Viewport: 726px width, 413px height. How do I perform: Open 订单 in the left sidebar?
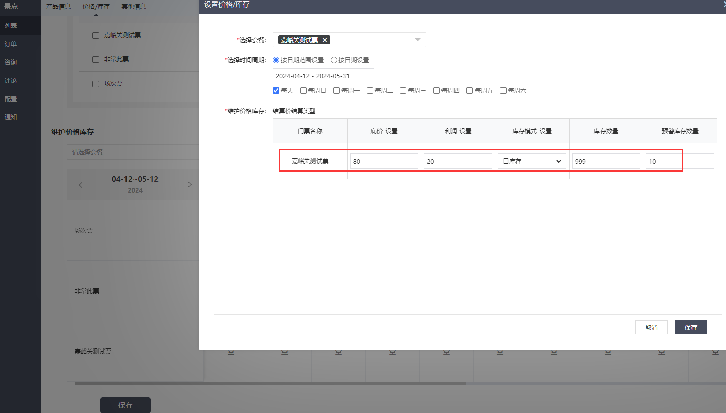(11, 44)
